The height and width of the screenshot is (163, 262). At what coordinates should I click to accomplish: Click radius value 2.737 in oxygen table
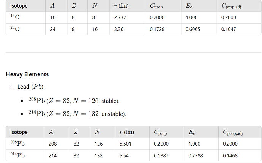coord(120,17)
